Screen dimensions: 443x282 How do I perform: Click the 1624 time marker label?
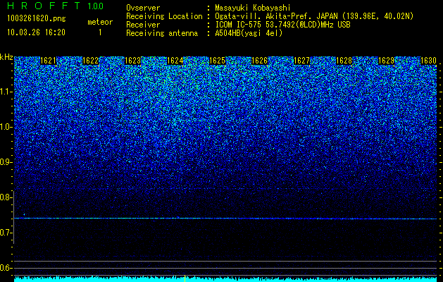coord(175,61)
